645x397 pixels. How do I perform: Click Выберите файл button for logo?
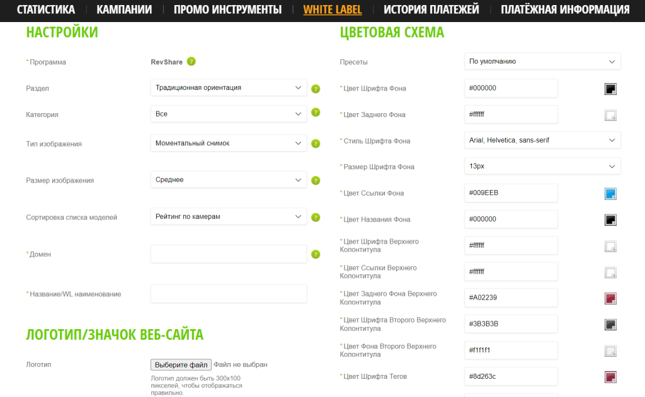tap(181, 365)
